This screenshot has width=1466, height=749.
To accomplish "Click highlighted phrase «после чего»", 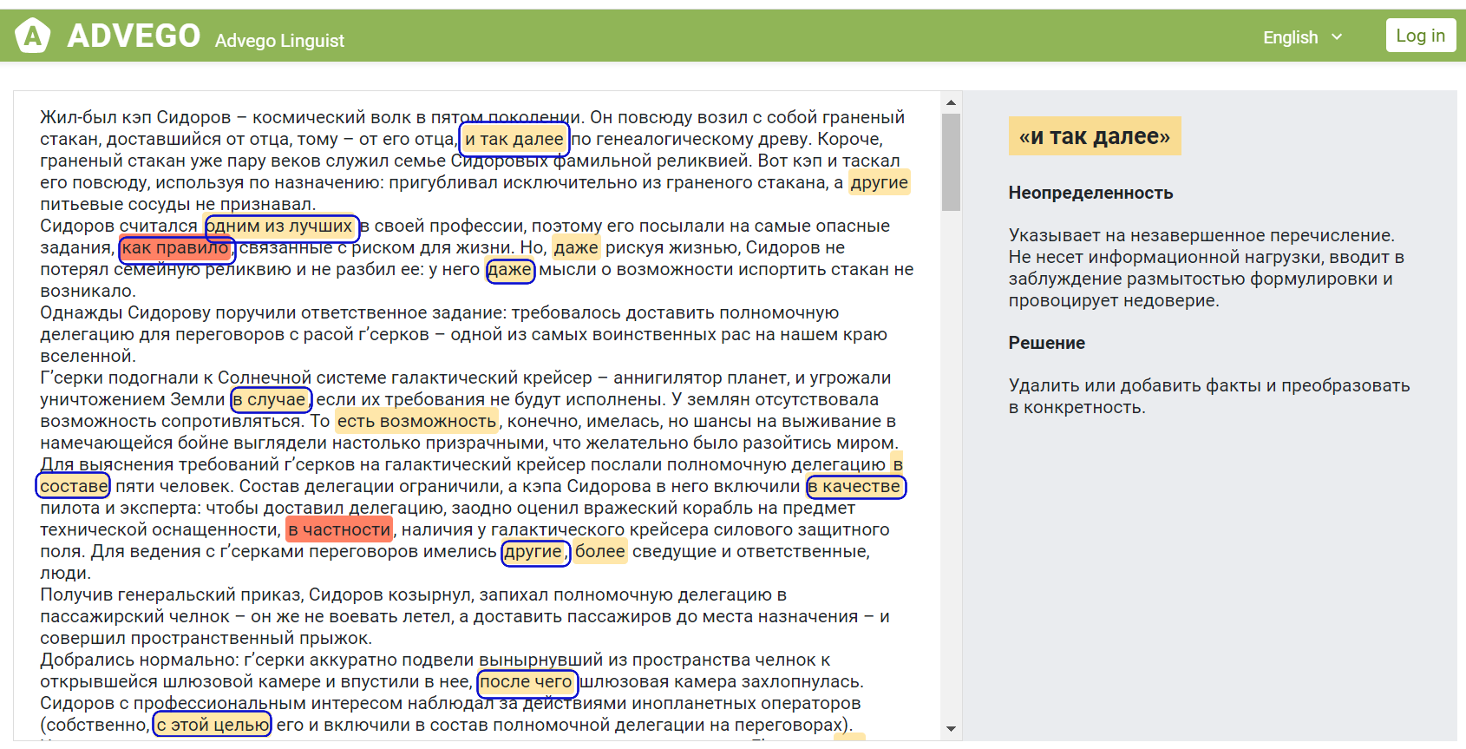I will 527,682.
